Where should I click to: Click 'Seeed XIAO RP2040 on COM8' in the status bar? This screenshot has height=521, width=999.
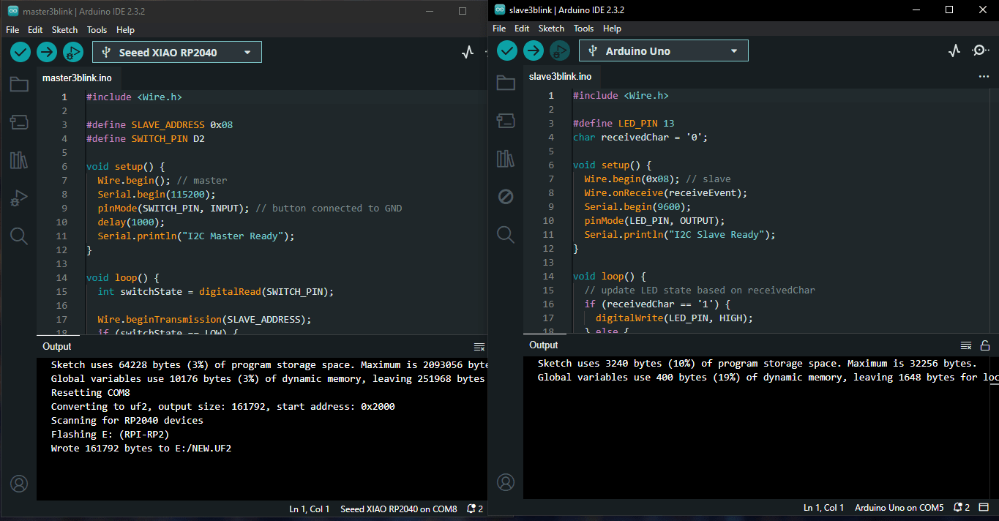tap(399, 509)
